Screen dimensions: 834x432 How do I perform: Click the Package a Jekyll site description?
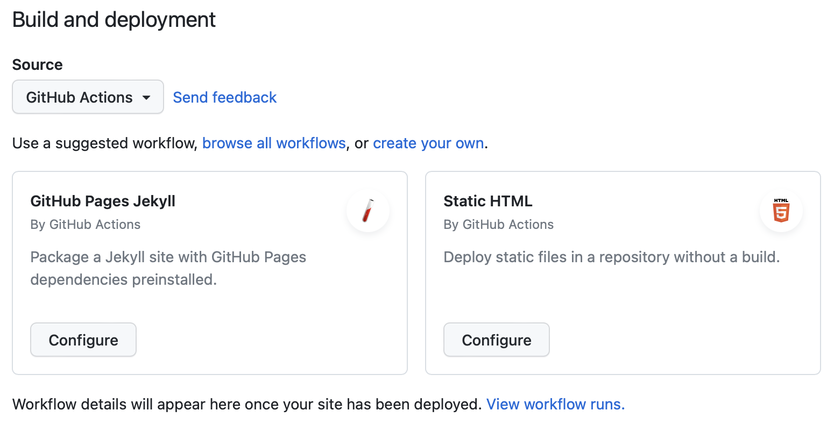[x=168, y=268]
